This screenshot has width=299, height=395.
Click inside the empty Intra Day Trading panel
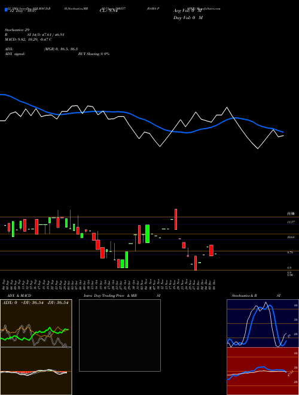point(120,335)
